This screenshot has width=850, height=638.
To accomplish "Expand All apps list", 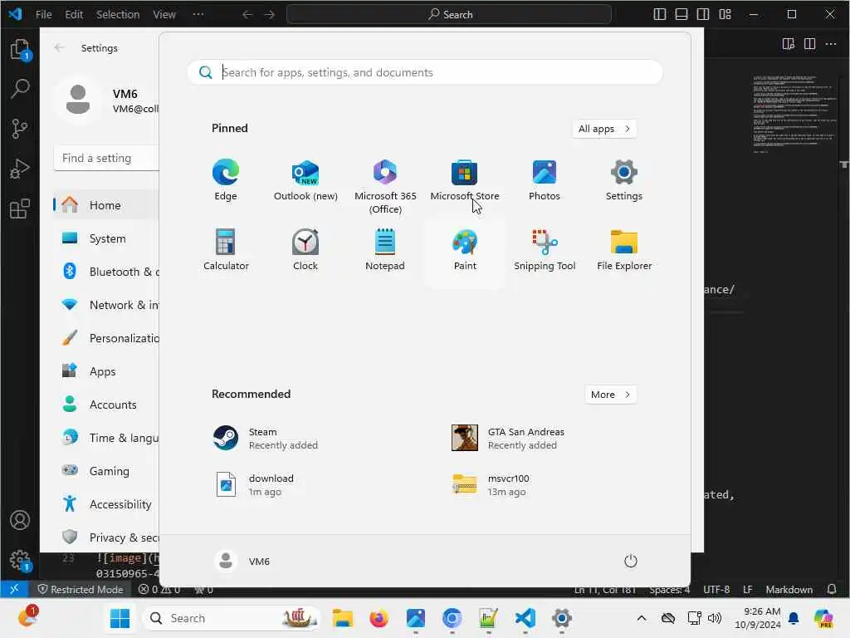I will [x=604, y=129].
